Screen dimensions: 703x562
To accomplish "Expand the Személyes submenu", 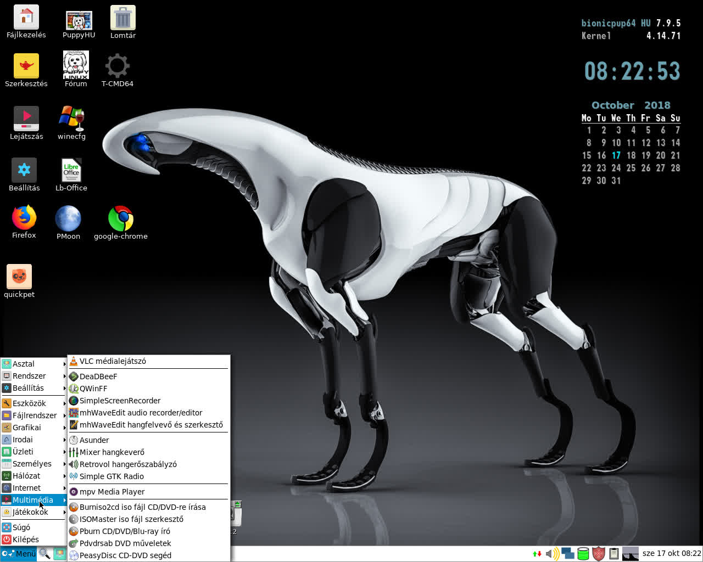I will (34, 464).
